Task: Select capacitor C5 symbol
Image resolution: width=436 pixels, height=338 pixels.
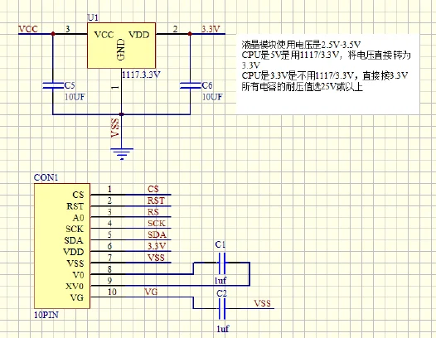Action: (x=52, y=85)
